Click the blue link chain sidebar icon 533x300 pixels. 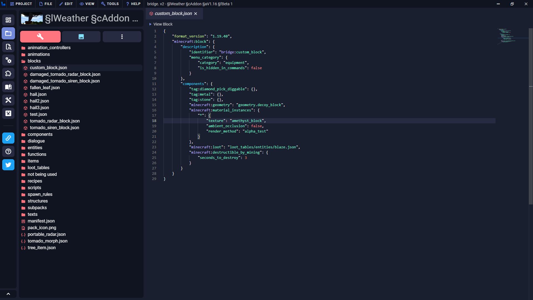point(8,138)
